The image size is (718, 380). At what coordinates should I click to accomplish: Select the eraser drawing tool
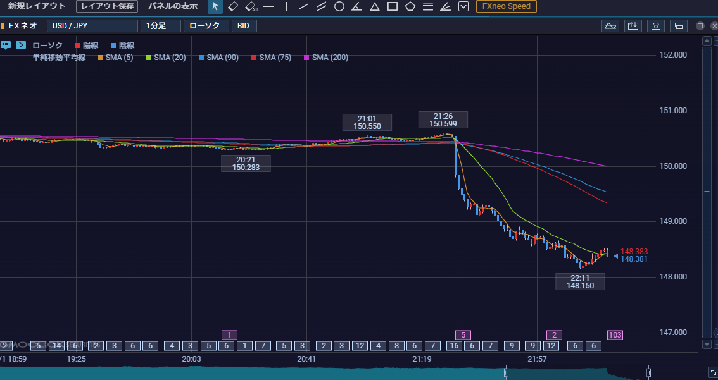(x=232, y=6)
